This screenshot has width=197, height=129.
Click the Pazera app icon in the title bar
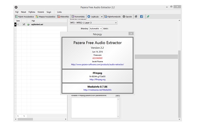[16, 7]
